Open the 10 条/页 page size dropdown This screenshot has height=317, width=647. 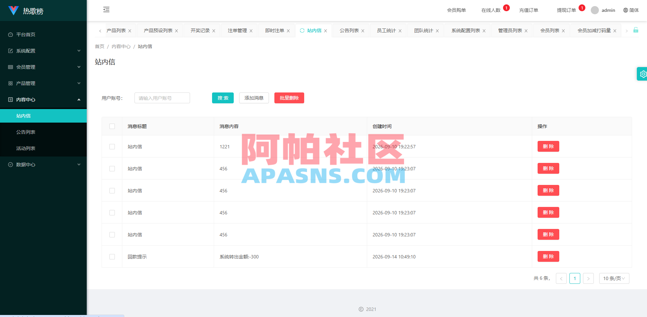614,278
